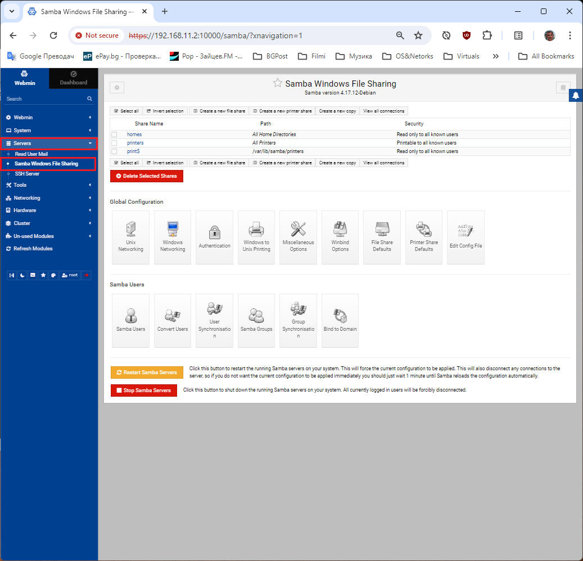
Task: Click the browser address bar URL
Action: (216, 35)
